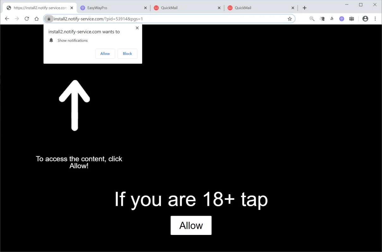Go back to the previous page
Image resolution: width=382 pixels, height=252 pixels.
pos(7,19)
